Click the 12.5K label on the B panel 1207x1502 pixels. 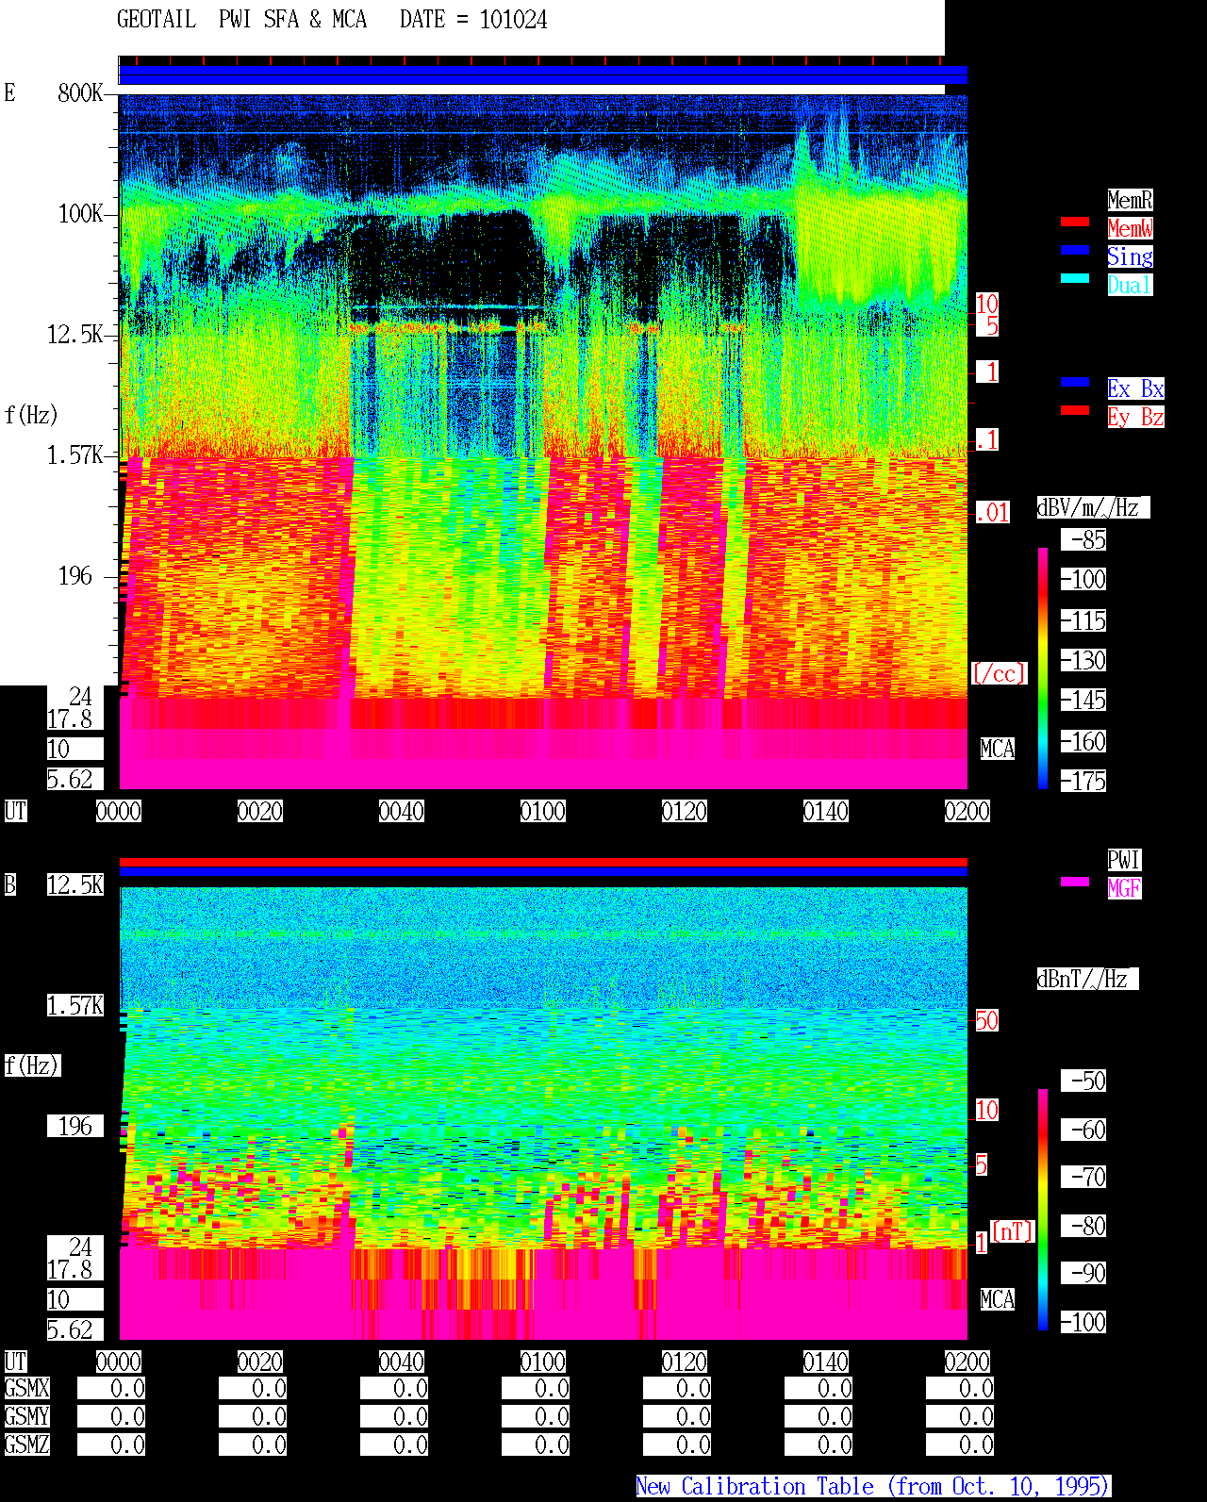tap(75, 884)
